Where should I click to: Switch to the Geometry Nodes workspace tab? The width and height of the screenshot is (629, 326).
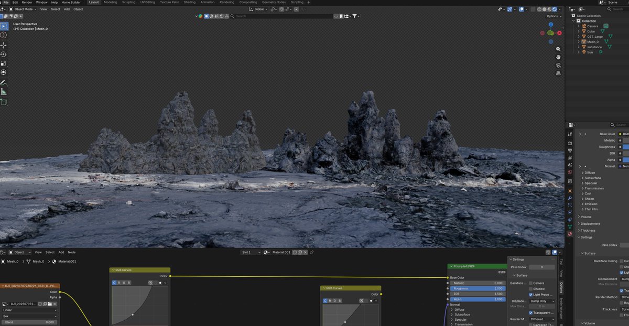coord(274,2)
